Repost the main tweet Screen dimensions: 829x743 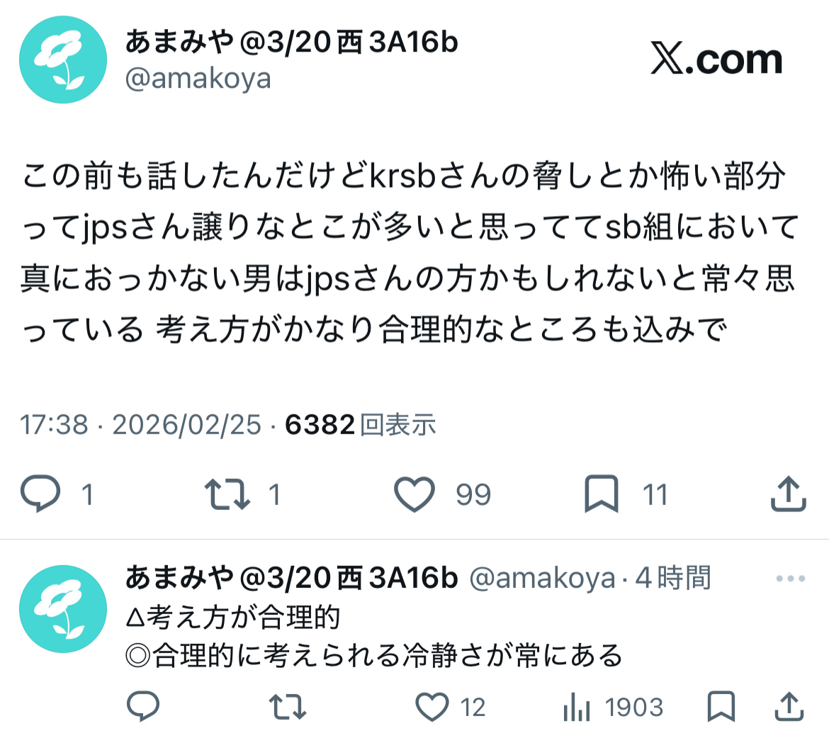point(227,494)
